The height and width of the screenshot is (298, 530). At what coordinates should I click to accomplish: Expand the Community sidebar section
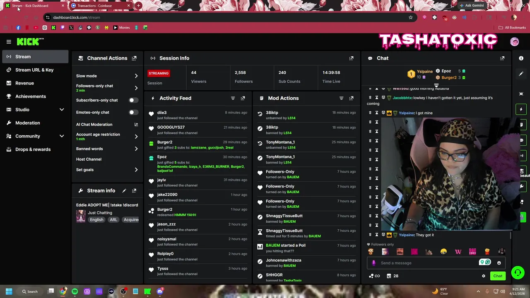pyautogui.click(x=62, y=136)
